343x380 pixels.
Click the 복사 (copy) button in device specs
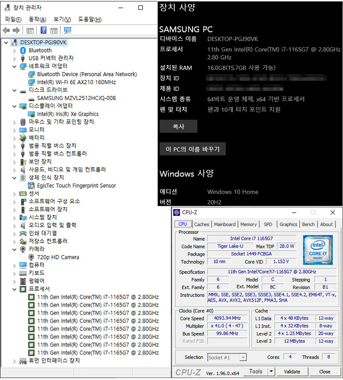(178, 127)
